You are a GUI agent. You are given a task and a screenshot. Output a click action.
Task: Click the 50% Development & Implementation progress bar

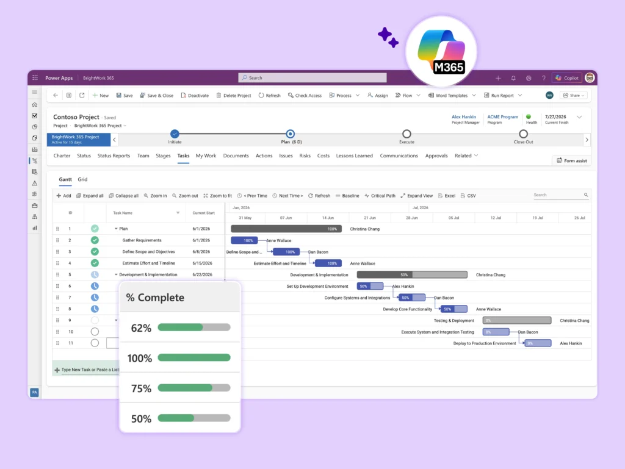[412, 274]
